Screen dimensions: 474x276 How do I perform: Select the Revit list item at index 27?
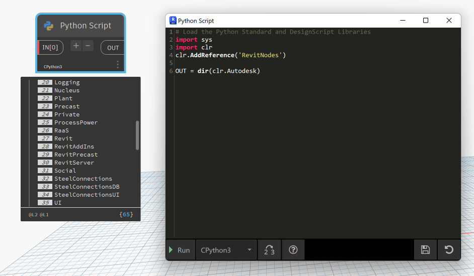[63, 139]
